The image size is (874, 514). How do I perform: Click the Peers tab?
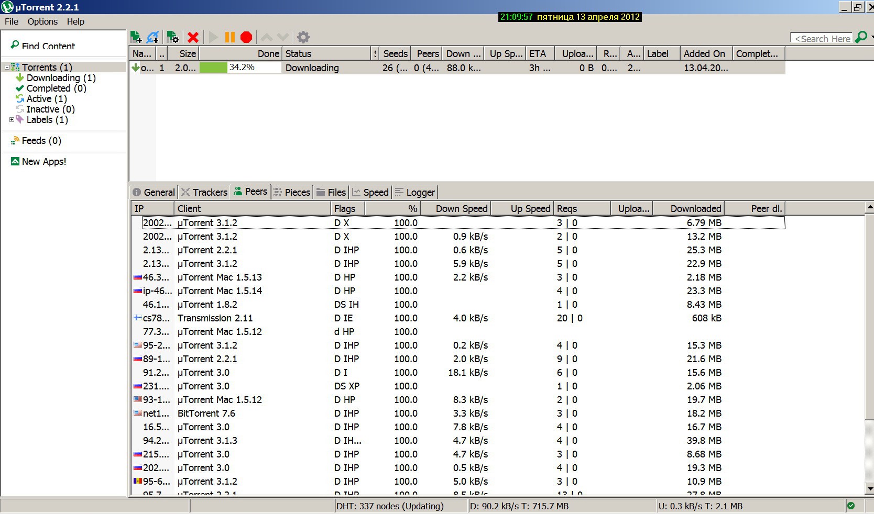tap(250, 192)
